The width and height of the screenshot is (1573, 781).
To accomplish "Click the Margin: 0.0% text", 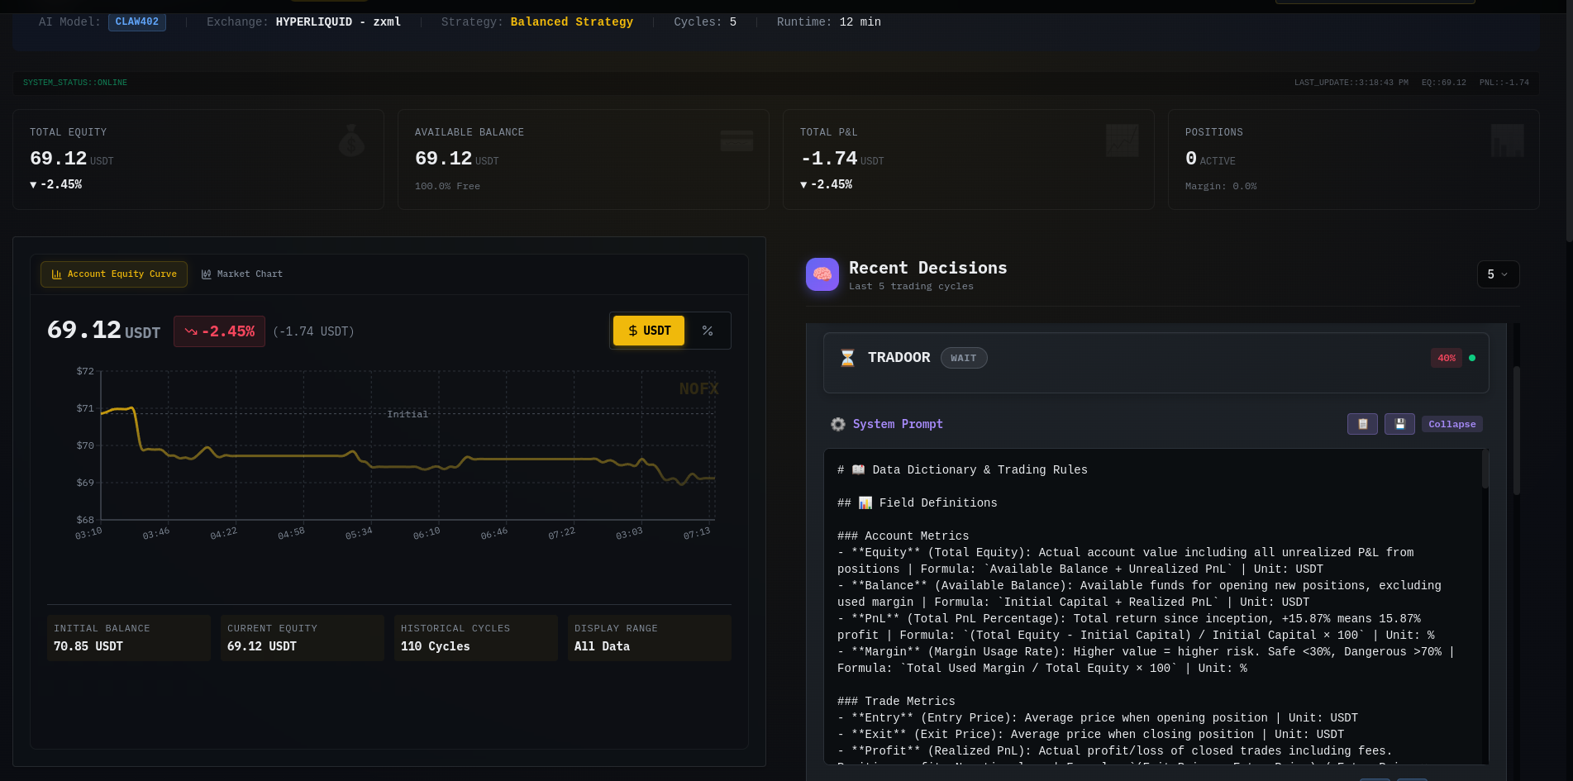I will (x=1221, y=186).
